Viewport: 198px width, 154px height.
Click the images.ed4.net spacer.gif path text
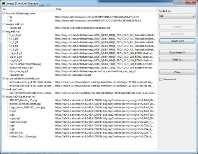tap(82, 28)
